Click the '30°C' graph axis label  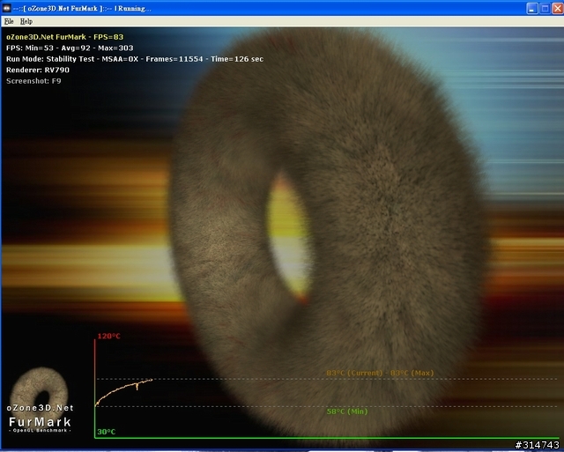107,432
